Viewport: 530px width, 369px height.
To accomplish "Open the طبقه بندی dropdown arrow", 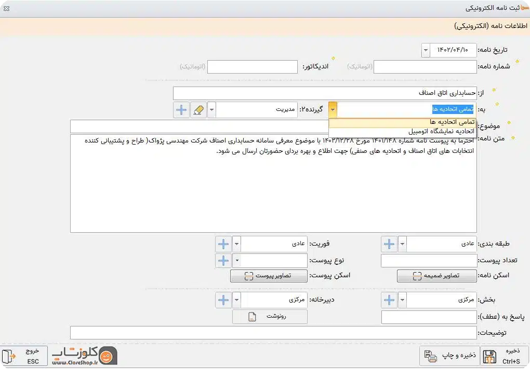I will pyautogui.click(x=402, y=244).
